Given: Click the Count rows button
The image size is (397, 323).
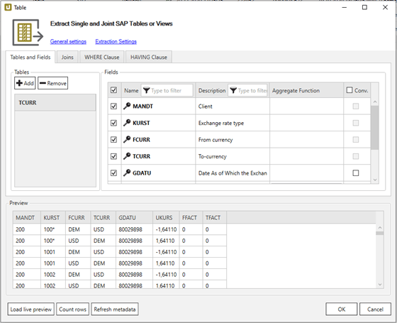Looking at the screenshot, I should (72, 310).
